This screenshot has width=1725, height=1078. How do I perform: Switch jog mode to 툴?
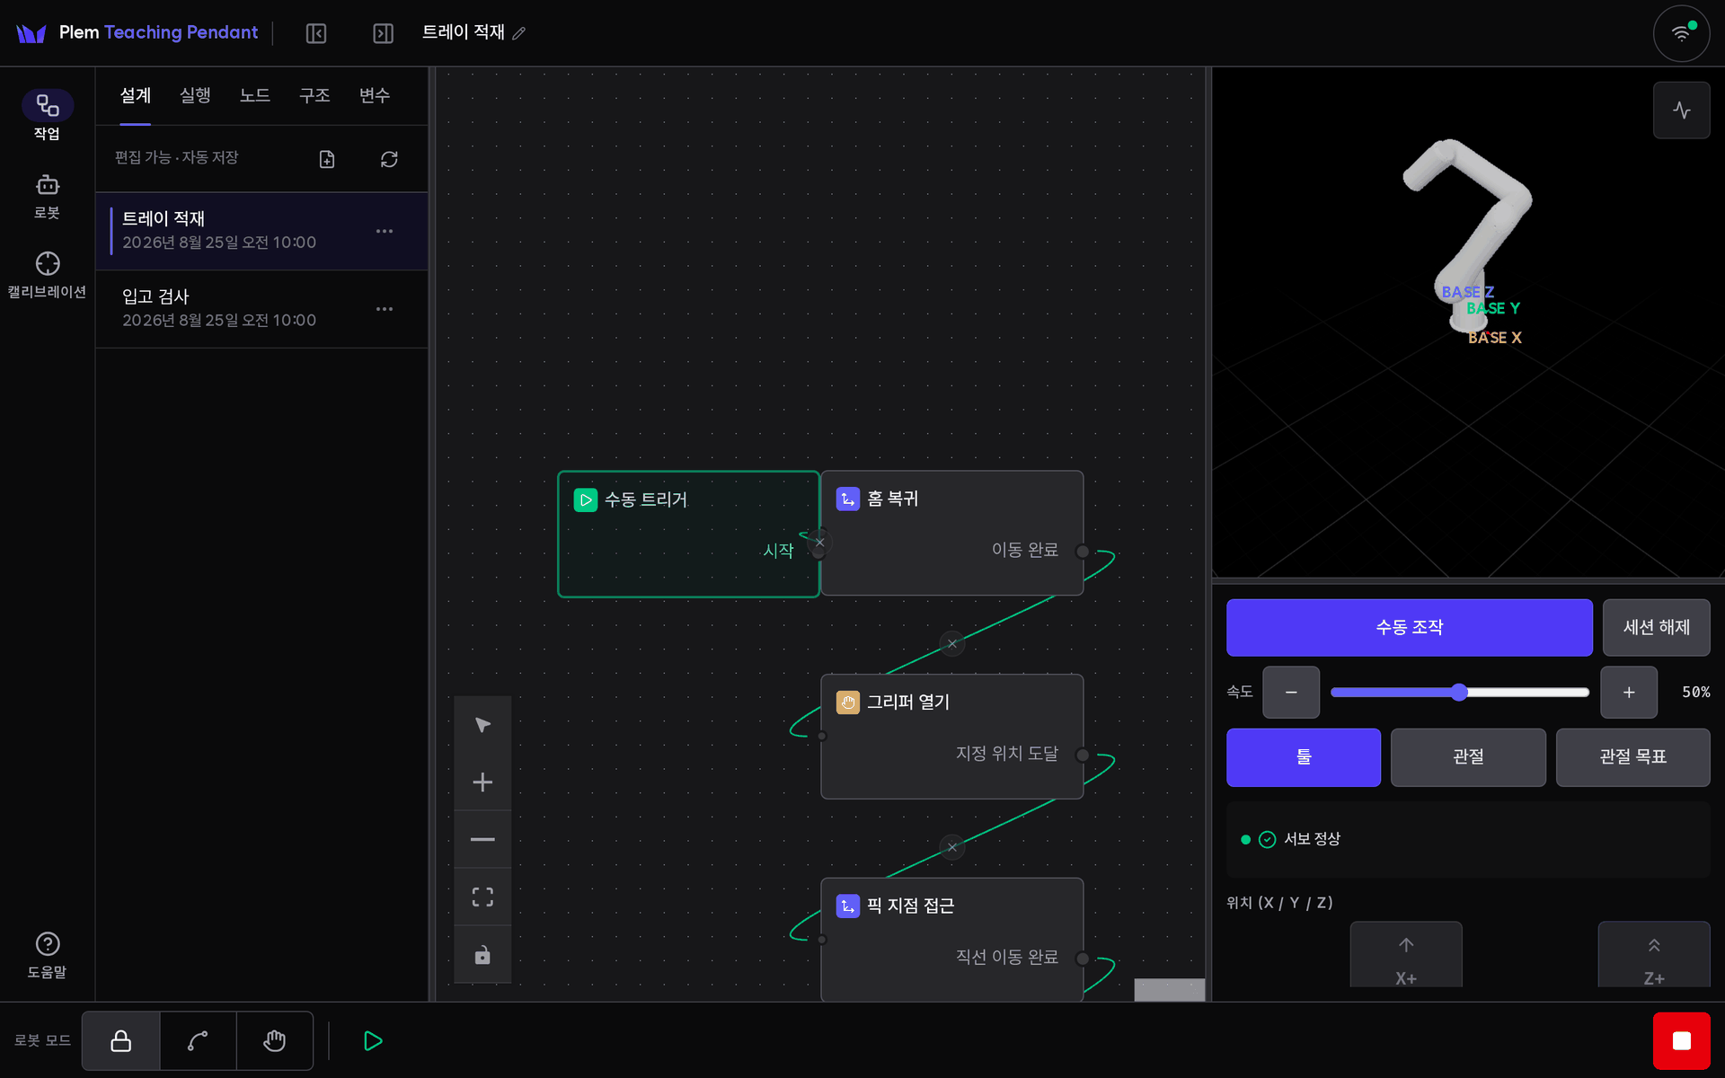[1303, 757]
